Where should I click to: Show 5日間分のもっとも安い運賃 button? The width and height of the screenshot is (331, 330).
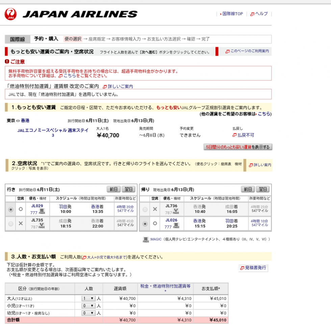[x=238, y=147]
